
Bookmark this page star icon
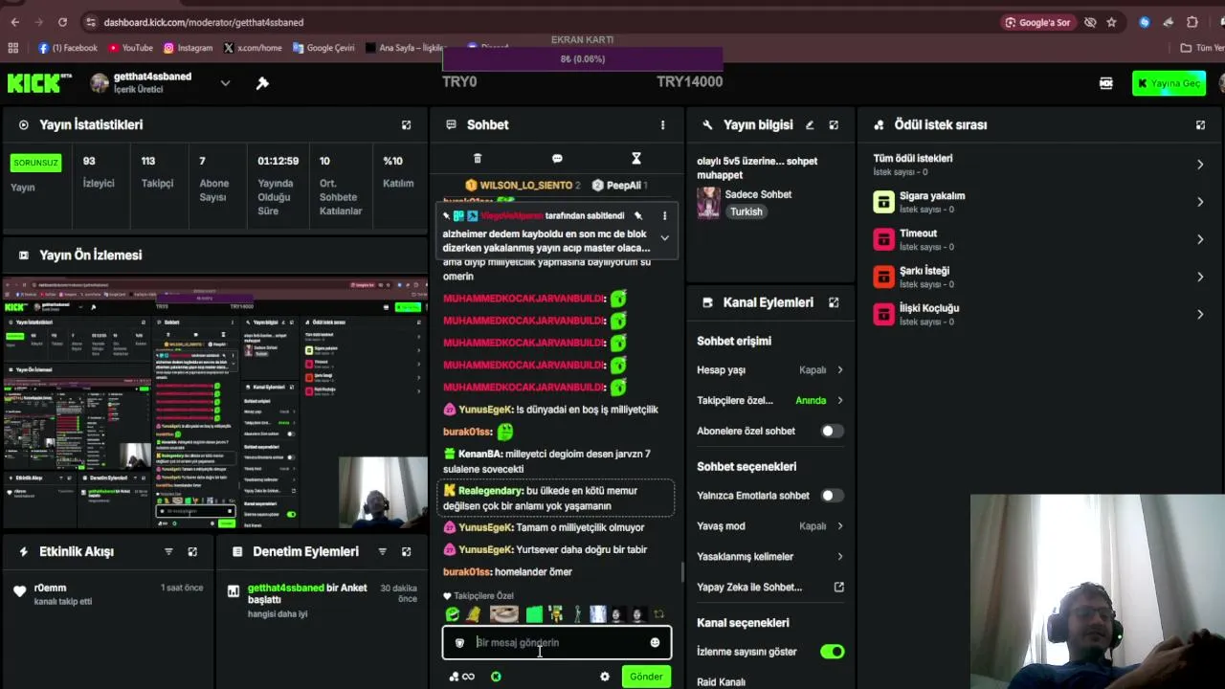point(1111,22)
